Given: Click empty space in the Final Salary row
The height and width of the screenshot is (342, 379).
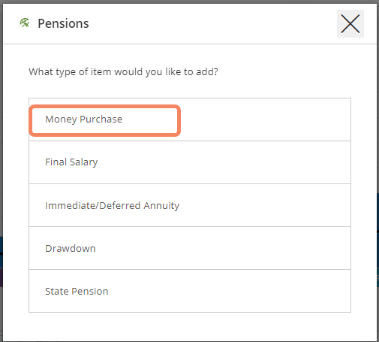Looking at the screenshot, I should (x=225, y=162).
